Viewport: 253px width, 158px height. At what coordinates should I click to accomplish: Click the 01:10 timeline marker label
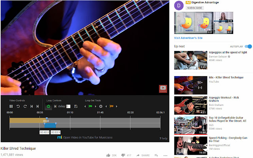[70, 113]
